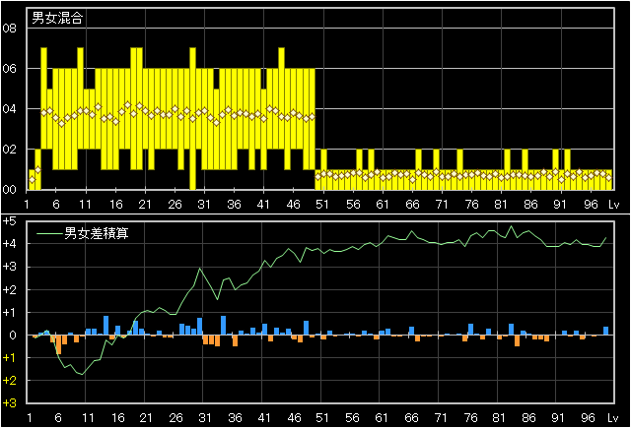
Task: Select level 71 tick under 男女混合 chart
Action: pyautogui.click(x=442, y=205)
